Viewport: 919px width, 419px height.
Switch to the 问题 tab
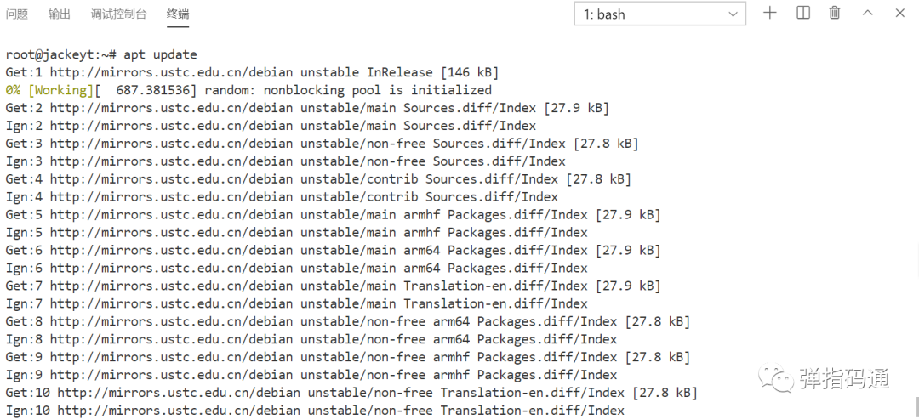[x=17, y=14]
